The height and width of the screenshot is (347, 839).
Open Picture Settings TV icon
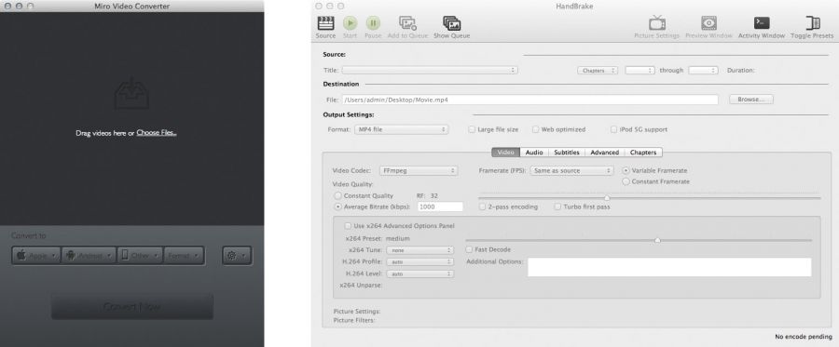click(x=657, y=23)
